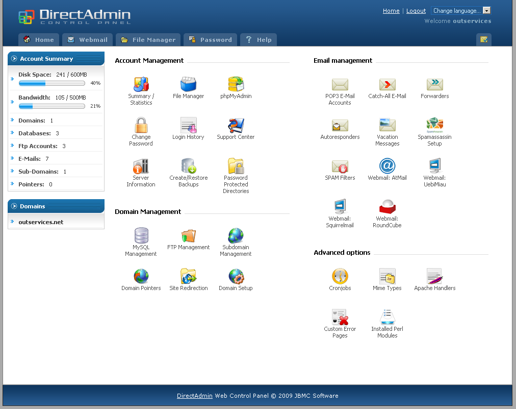Click the Change Password padlock icon

[x=141, y=125]
